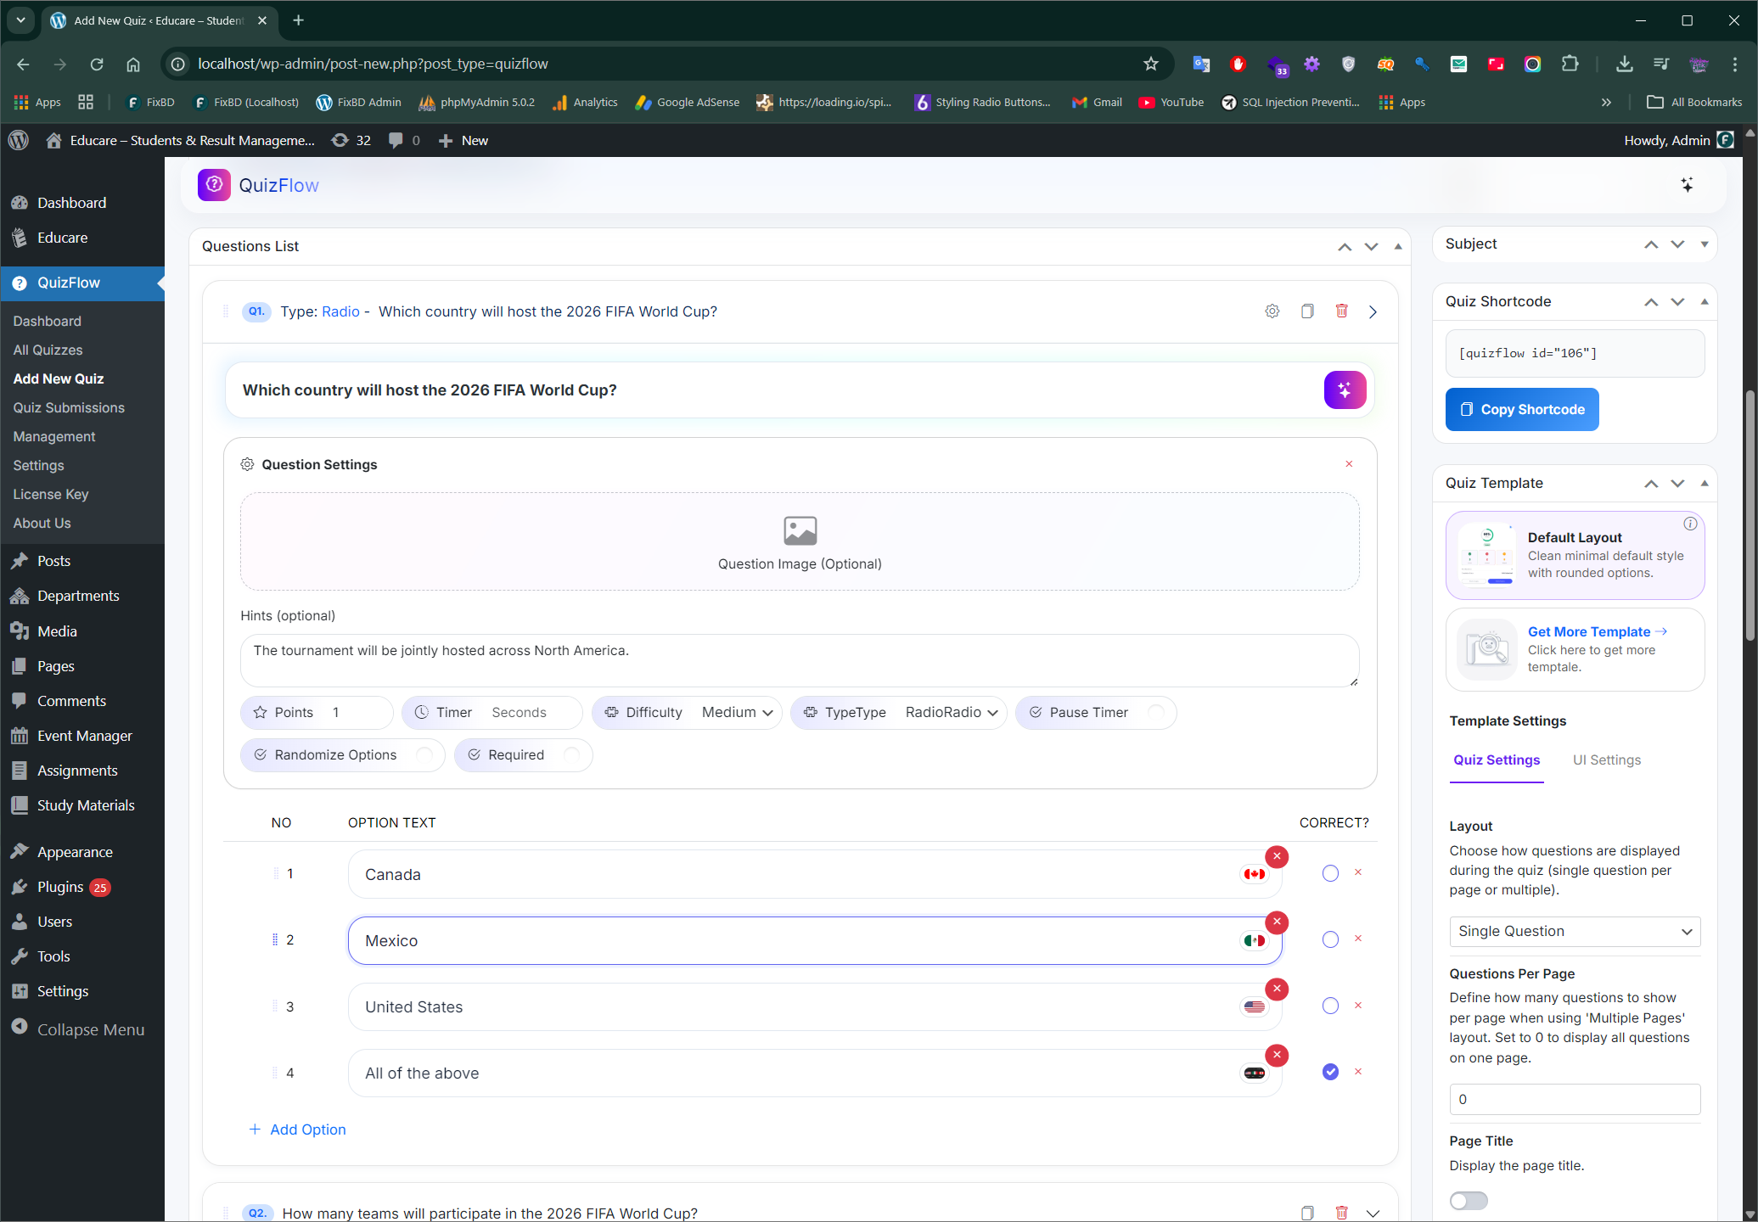The image size is (1758, 1222).
Task: Toggle the Randomize Options switch
Action: click(424, 755)
